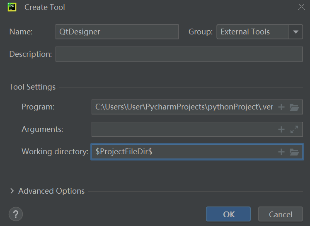This screenshot has height=226, width=310.
Task: Browse for Program file with folder icon
Action: coord(294,107)
